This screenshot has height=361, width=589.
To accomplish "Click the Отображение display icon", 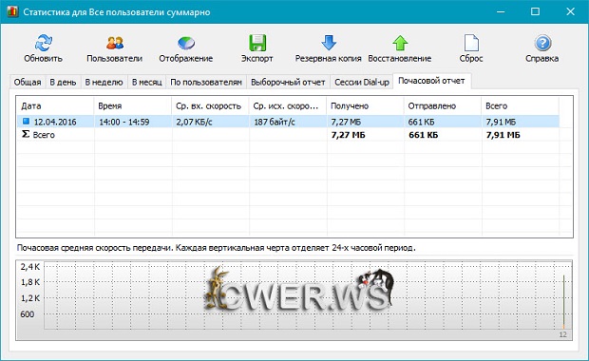I will click(186, 43).
